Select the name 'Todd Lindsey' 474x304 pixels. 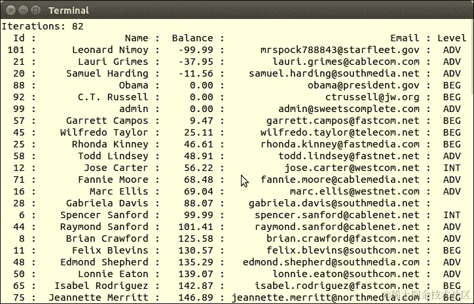[113, 156]
